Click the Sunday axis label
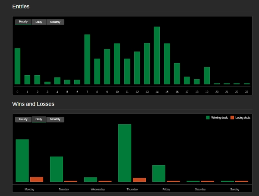 coord(235,190)
